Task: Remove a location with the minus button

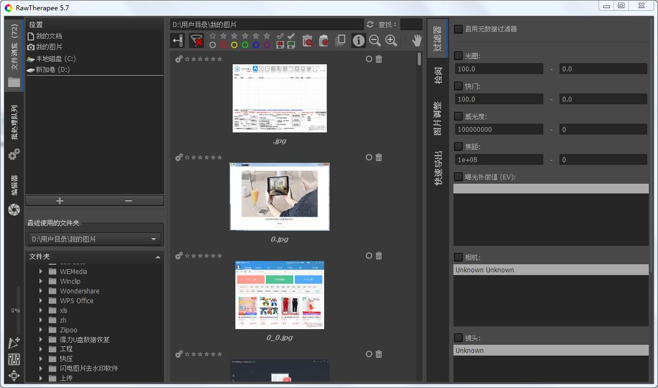Action: point(128,200)
